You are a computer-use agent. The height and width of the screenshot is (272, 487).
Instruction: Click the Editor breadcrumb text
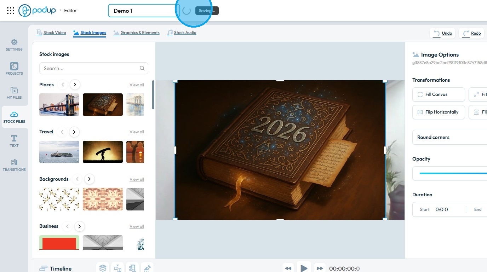tap(70, 11)
